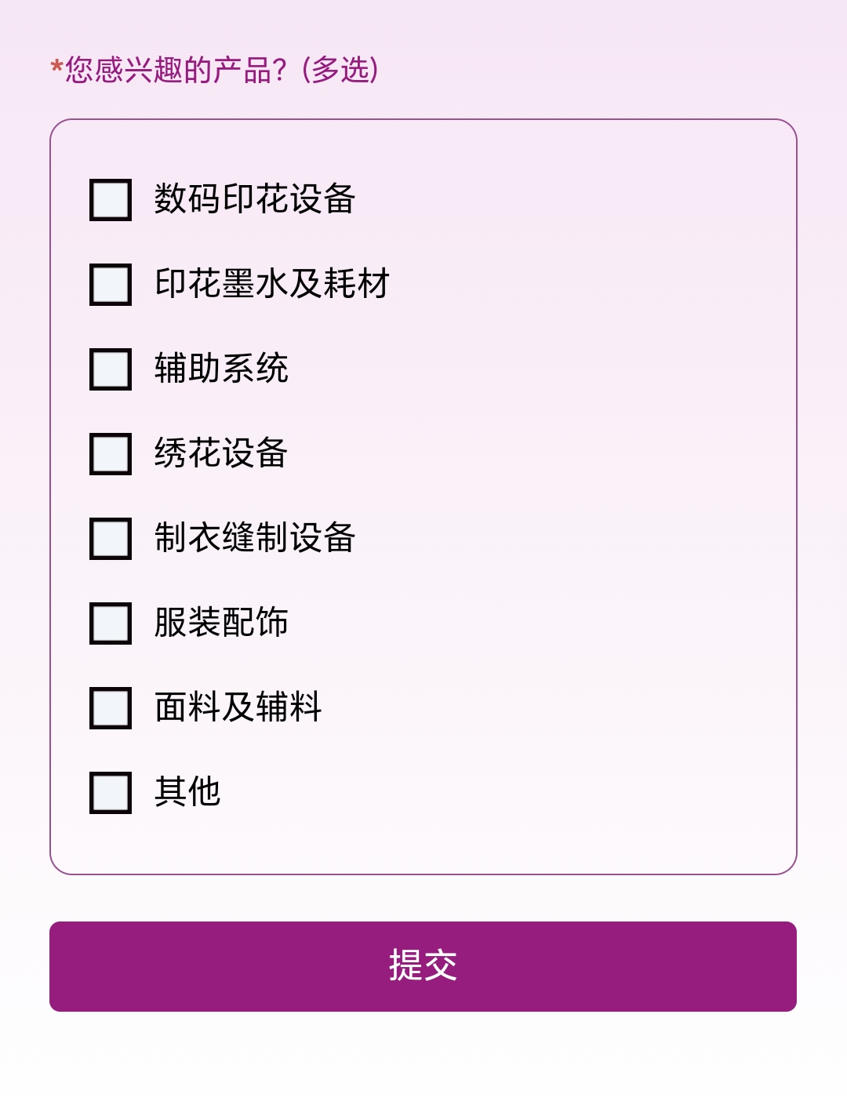Click the 面料及辅料 label text
The height and width of the screenshot is (1116, 847).
pos(238,707)
